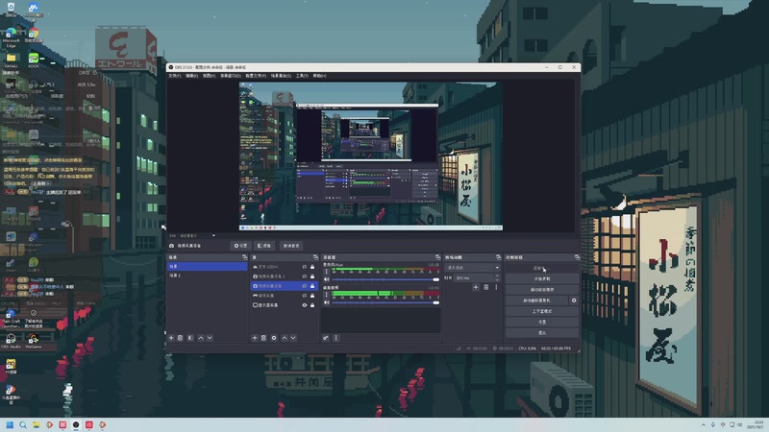769x432 pixels.
Task: Click Start Replay Buffer button
Action: pos(542,290)
